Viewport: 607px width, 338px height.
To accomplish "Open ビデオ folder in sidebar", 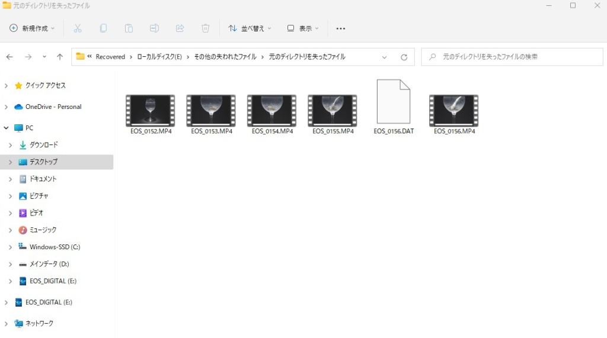I will click(36, 213).
